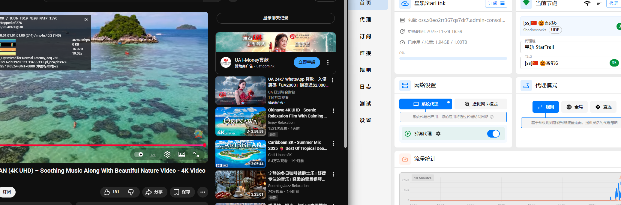Open the Caribbean 8K video thumbnail
This screenshot has height=205, width=621.
coord(241,154)
